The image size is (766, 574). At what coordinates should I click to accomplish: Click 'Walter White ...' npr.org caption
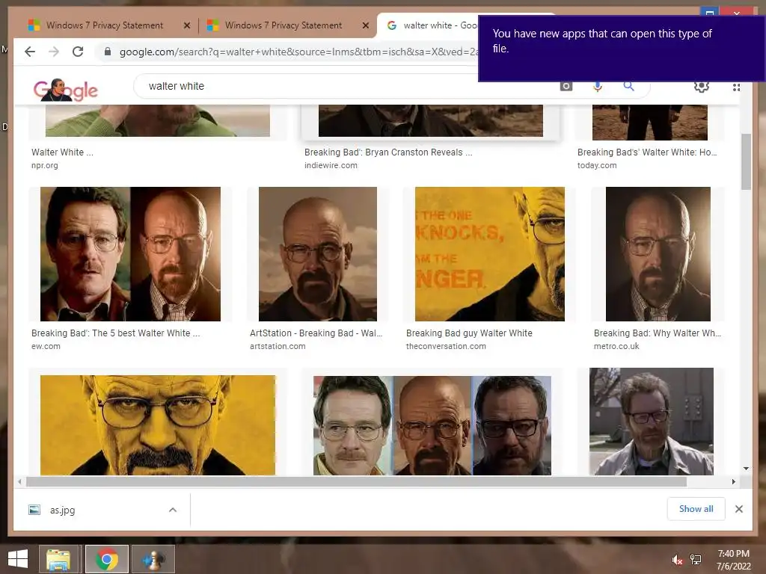coord(62,152)
